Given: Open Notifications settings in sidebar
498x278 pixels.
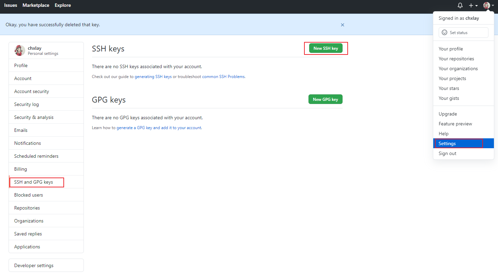Looking at the screenshot, I should pos(46,143).
